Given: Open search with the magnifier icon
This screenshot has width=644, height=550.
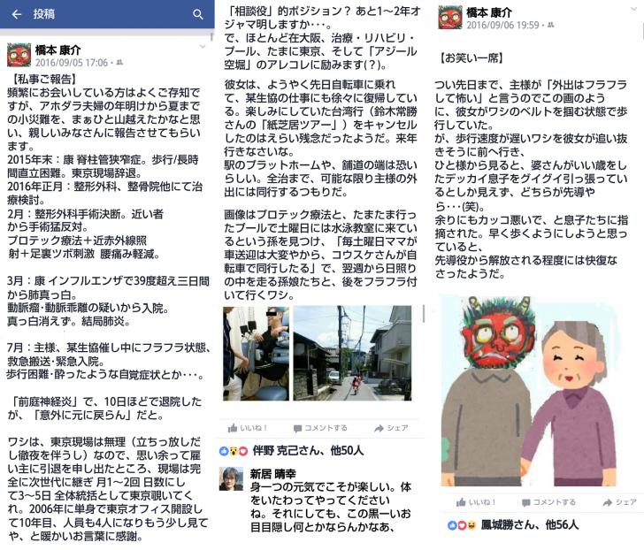Looking at the screenshot, I should (198, 14).
